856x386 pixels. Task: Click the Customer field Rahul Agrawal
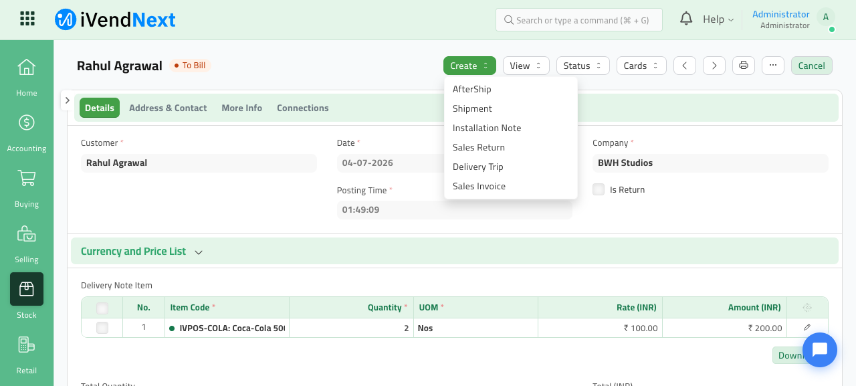click(x=199, y=163)
